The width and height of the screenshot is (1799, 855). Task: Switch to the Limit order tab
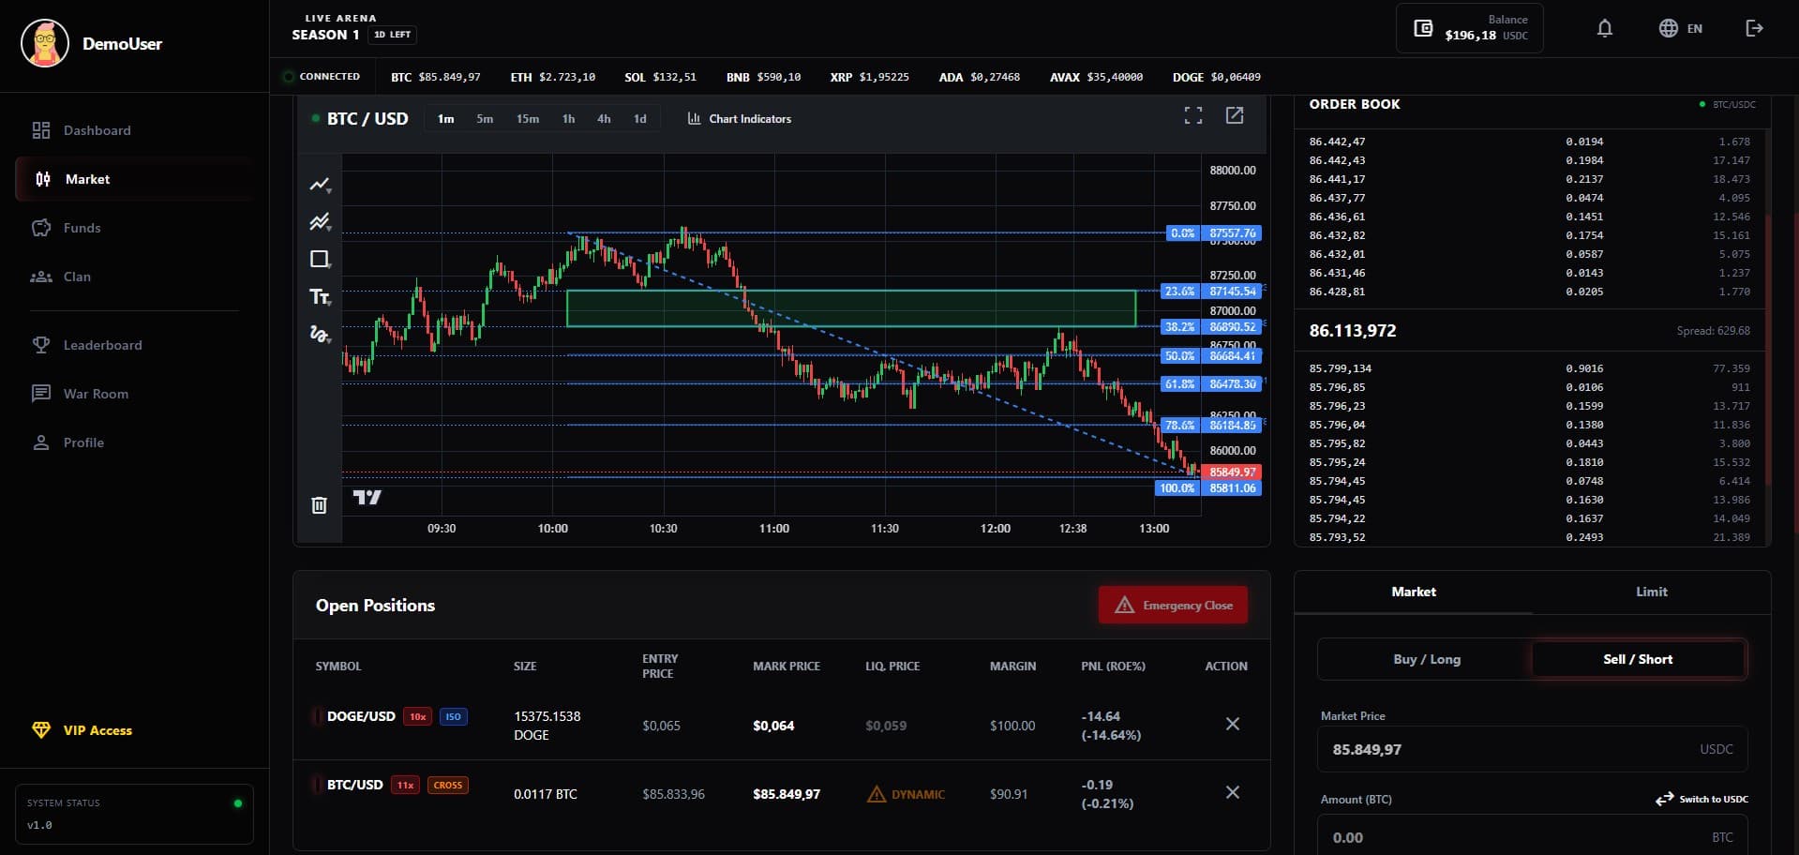point(1652,592)
